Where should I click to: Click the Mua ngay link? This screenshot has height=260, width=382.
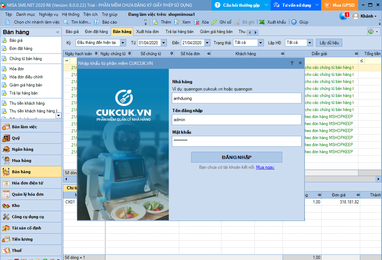[265, 167]
